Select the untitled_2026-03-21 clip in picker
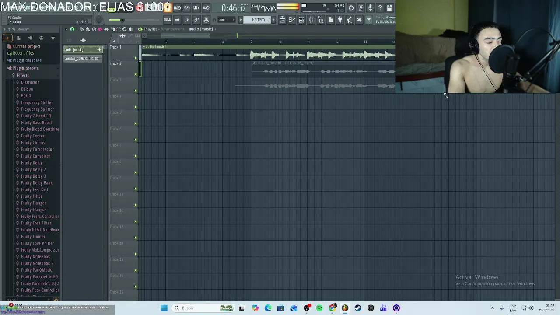The height and width of the screenshot is (315, 560). (x=82, y=59)
